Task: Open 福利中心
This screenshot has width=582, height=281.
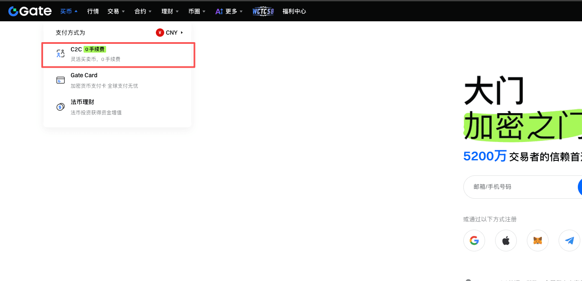Action: [x=294, y=11]
